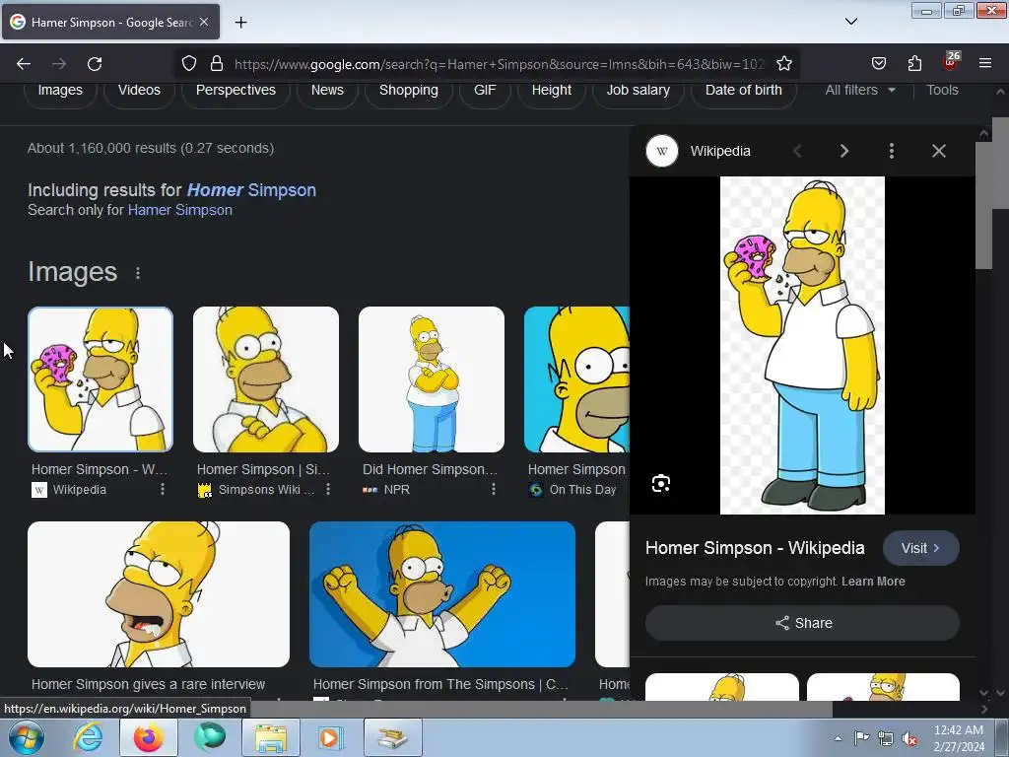The image size is (1009, 757).
Task: Open the Learn More copyright link
Action: point(873,582)
